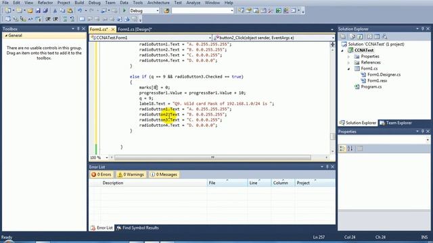
Task: Sort the error list by Description column
Action: click(x=154, y=183)
